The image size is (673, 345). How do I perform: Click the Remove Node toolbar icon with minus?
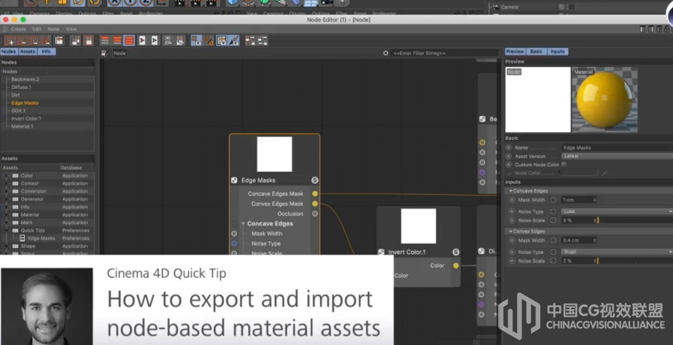point(21,41)
